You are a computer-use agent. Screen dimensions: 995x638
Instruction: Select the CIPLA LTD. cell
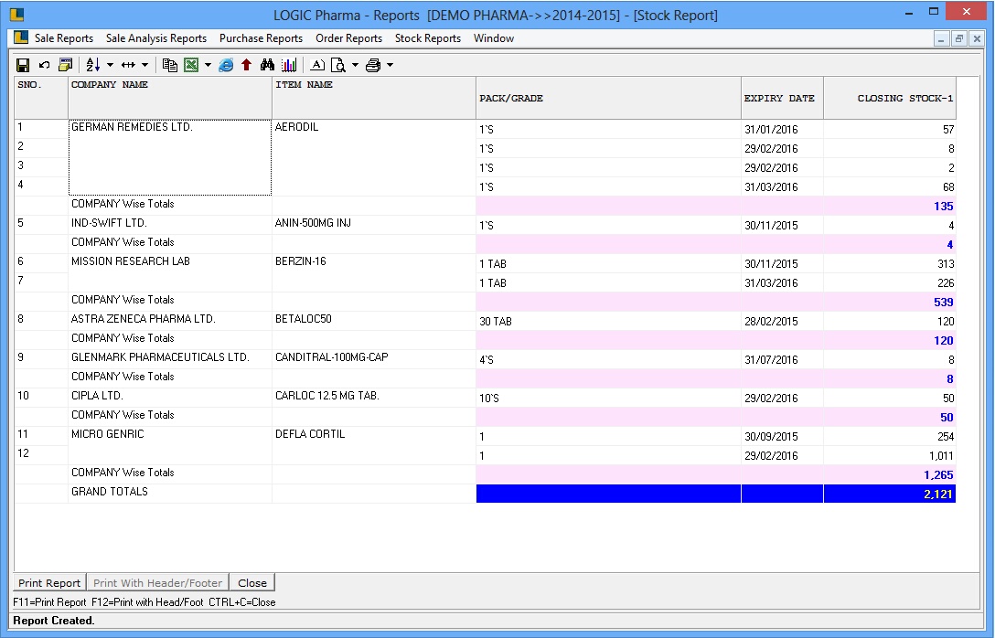tap(169, 396)
